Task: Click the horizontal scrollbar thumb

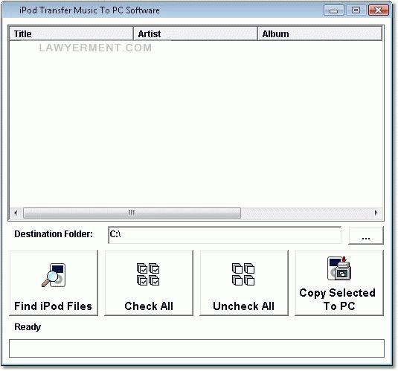Action: click(132, 213)
